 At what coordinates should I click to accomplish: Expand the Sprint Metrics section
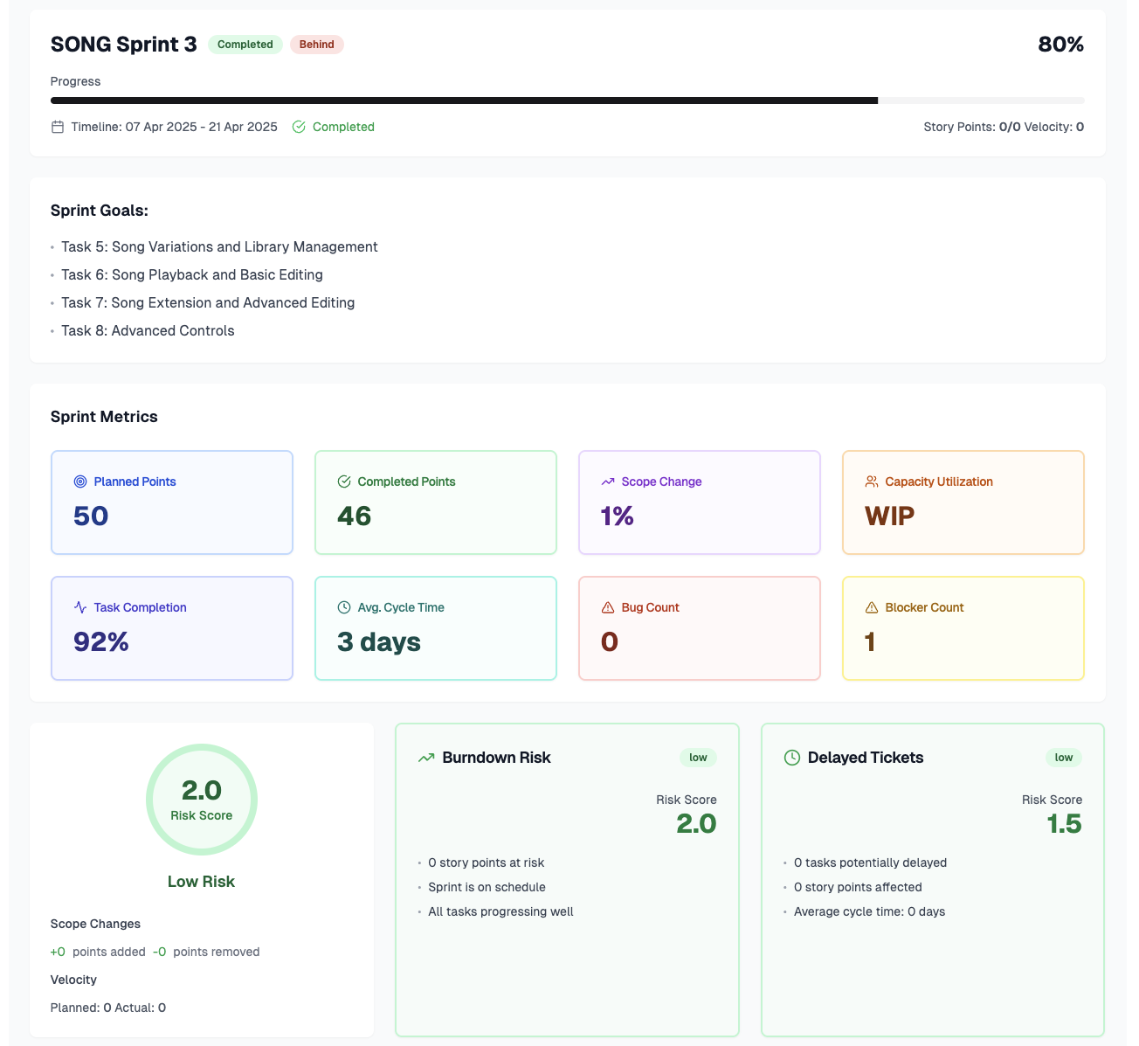pos(104,417)
